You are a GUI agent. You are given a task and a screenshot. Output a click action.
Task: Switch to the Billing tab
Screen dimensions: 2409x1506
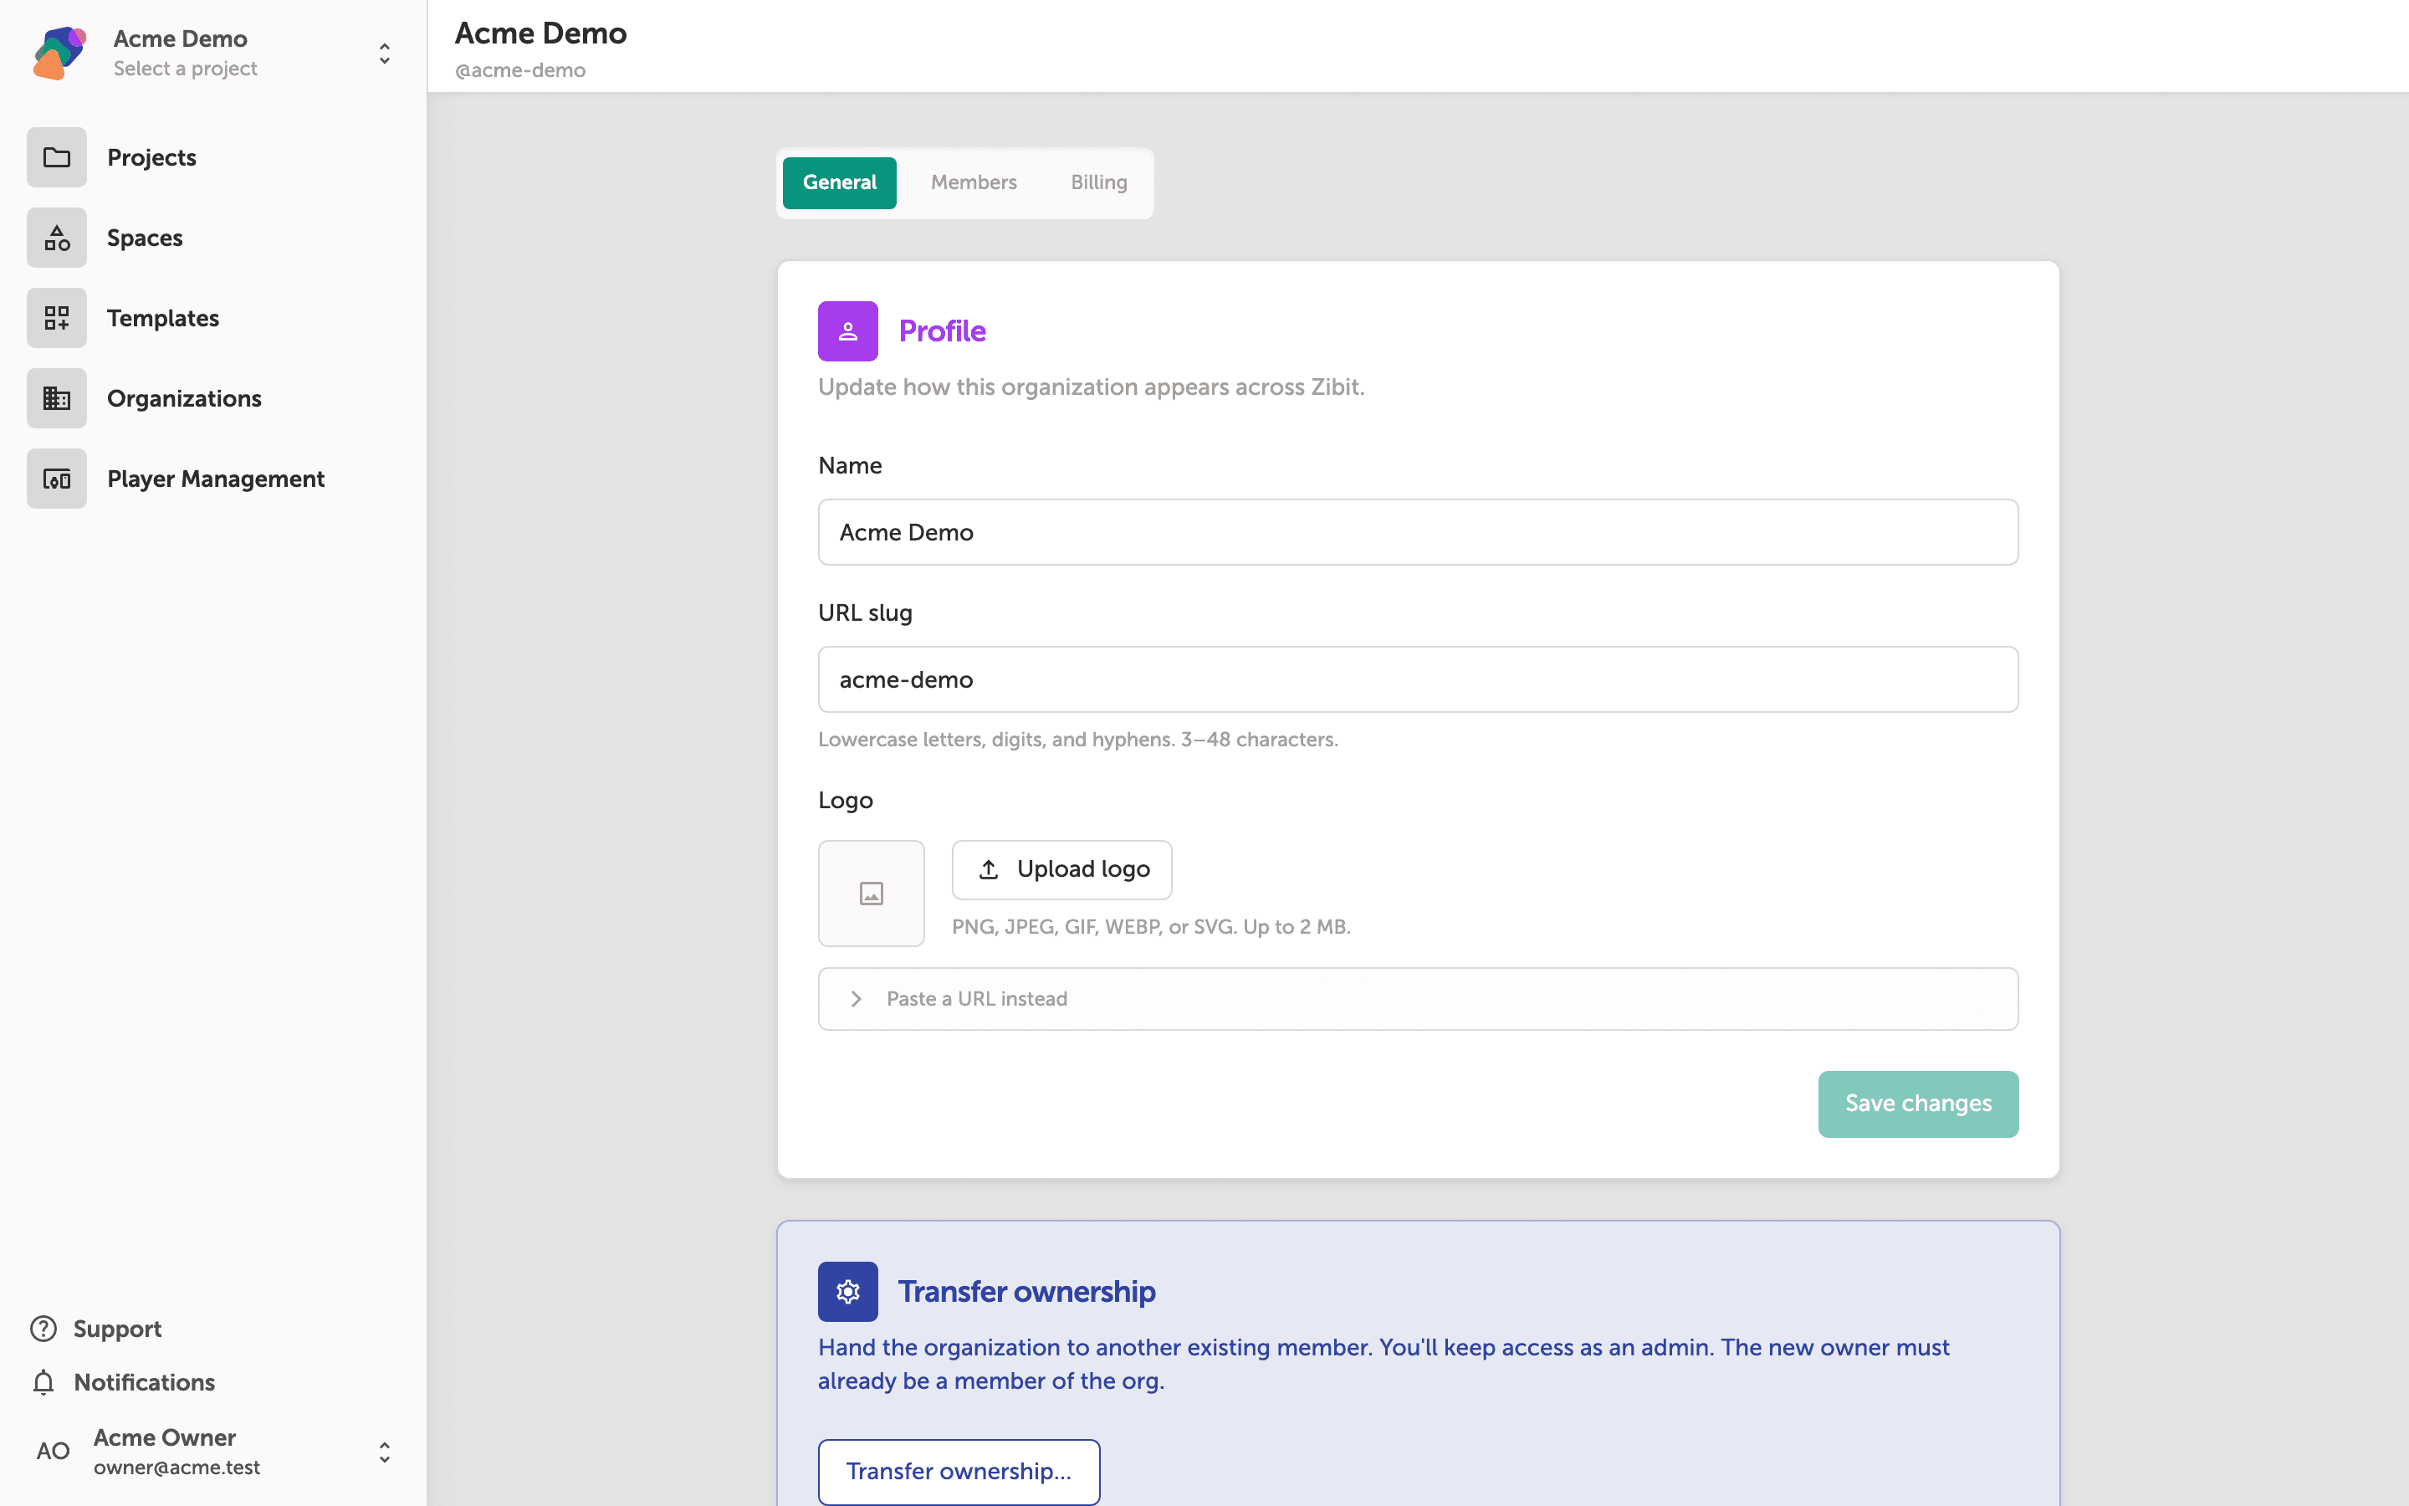pyautogui.click(x=1099, y=183)
